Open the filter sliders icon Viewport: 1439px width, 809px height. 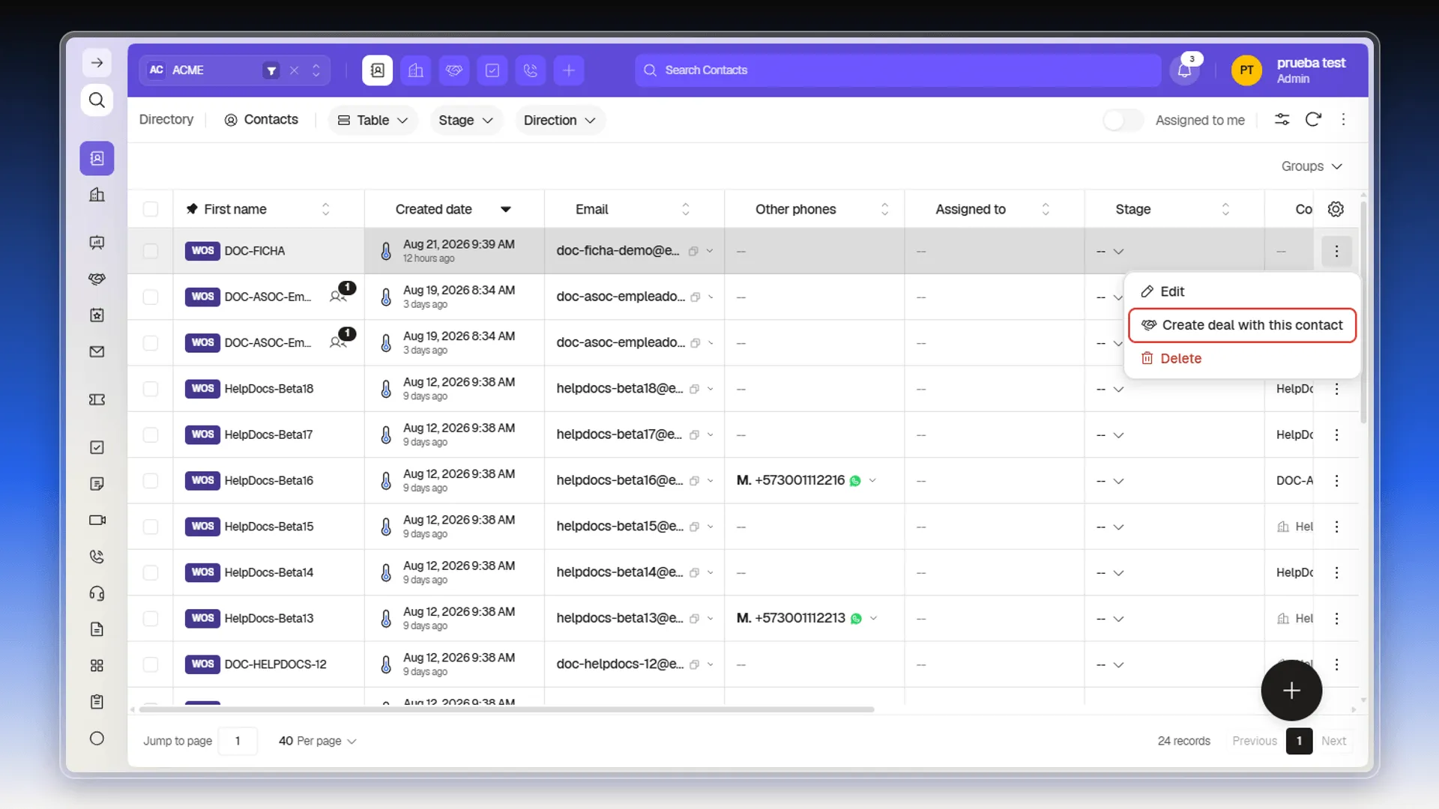[1282, 120]
